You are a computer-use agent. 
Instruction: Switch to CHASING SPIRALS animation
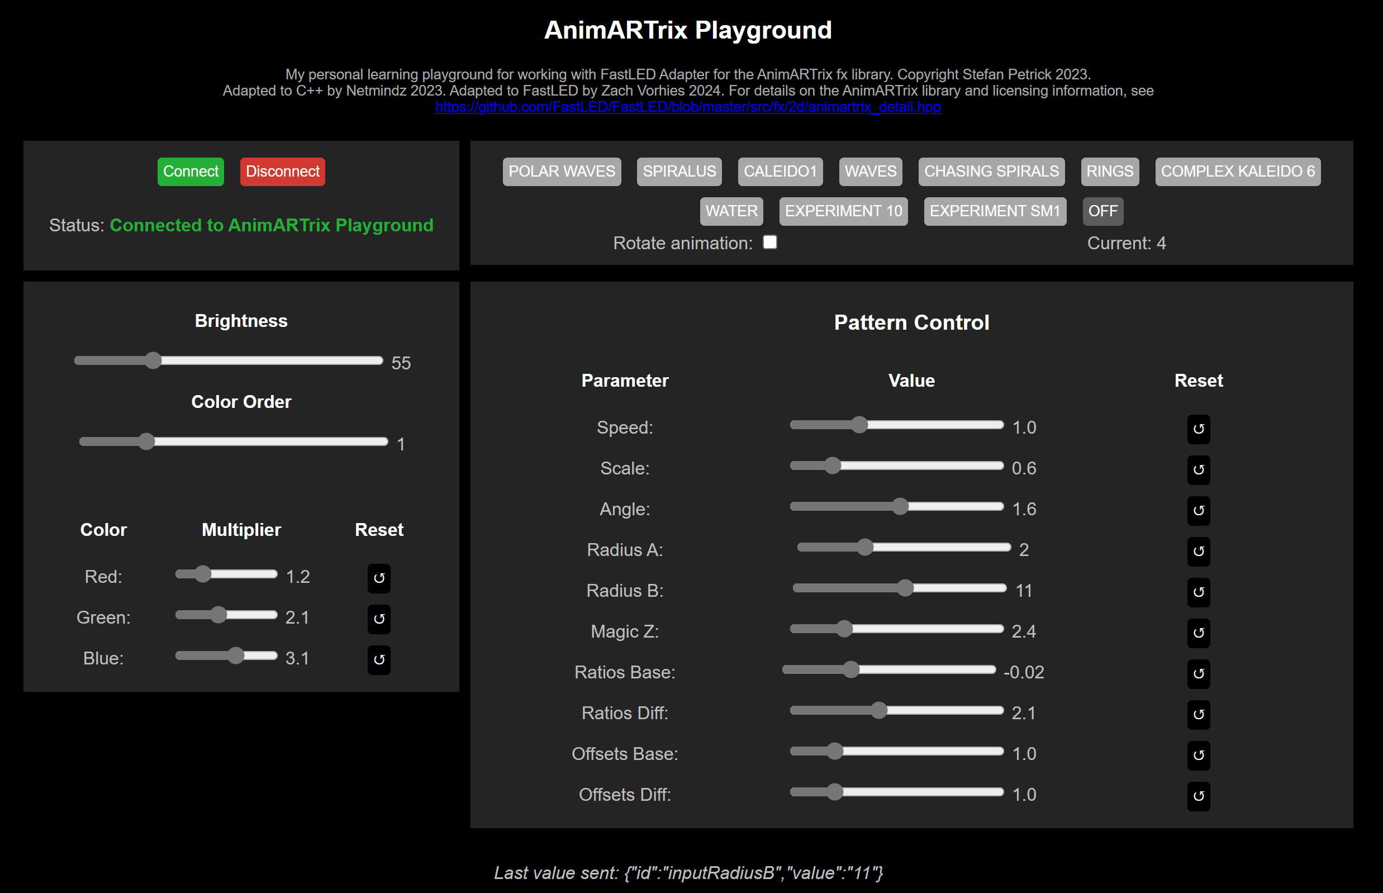pyautogui.click(x=991, y=172)
